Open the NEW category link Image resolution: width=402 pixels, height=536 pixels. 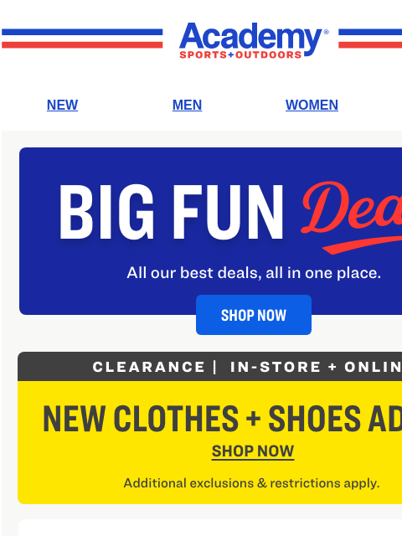coord(62,105)
